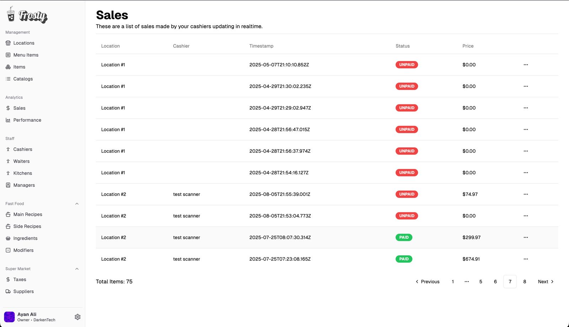Jump to page 8
569x327 pixels.
[525, 282]
